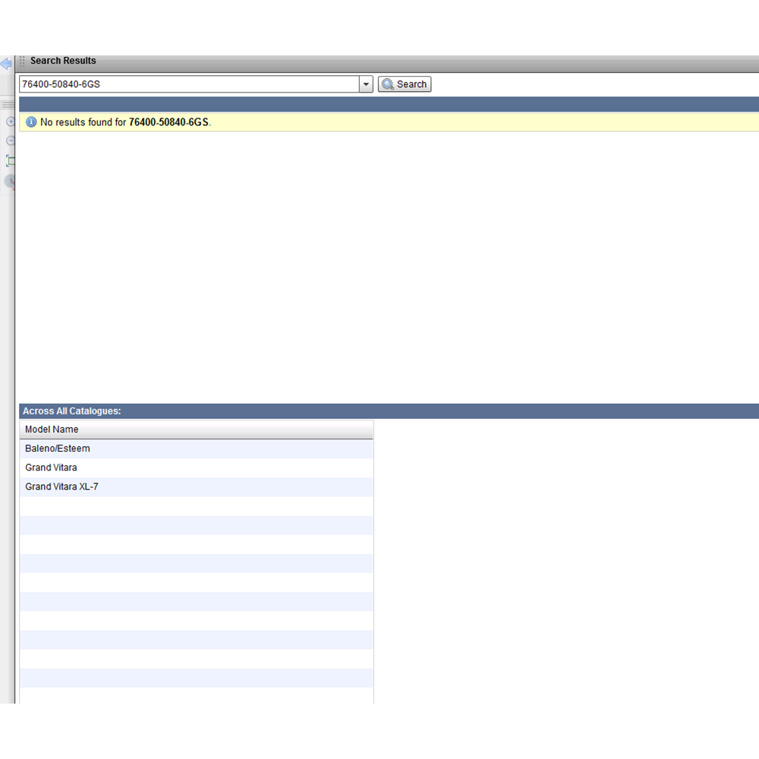Click the zoom in plus icon
The image size is (759, 759).
tap(11, 121)
